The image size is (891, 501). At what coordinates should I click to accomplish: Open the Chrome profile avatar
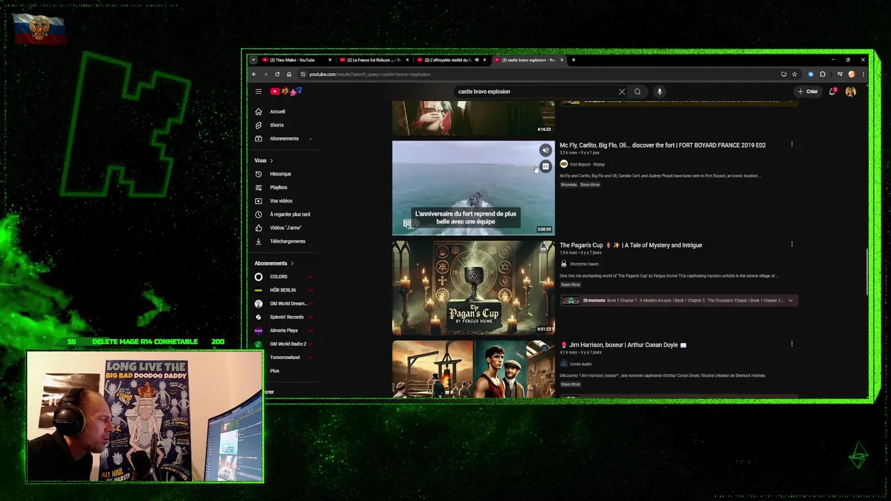pyautogui.click(x=851, y=74)
